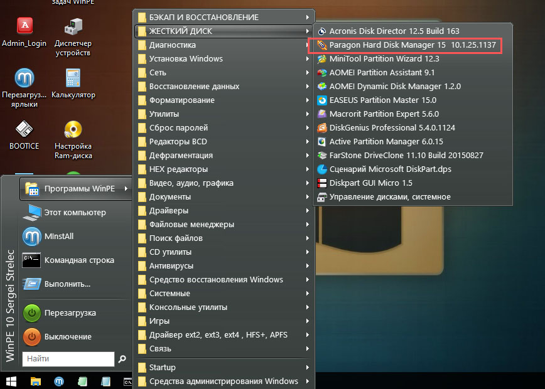The height and width of the screenshot is (389, 545).
Task: Expand Установка Windows submenu arrow
Action: click(308, 59)
